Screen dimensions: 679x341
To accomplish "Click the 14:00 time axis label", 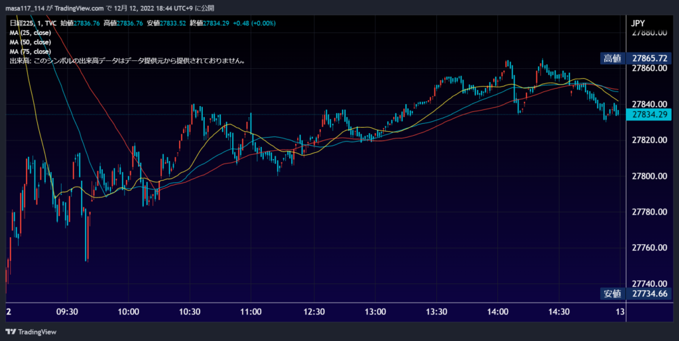I will [x=497, y=312].
